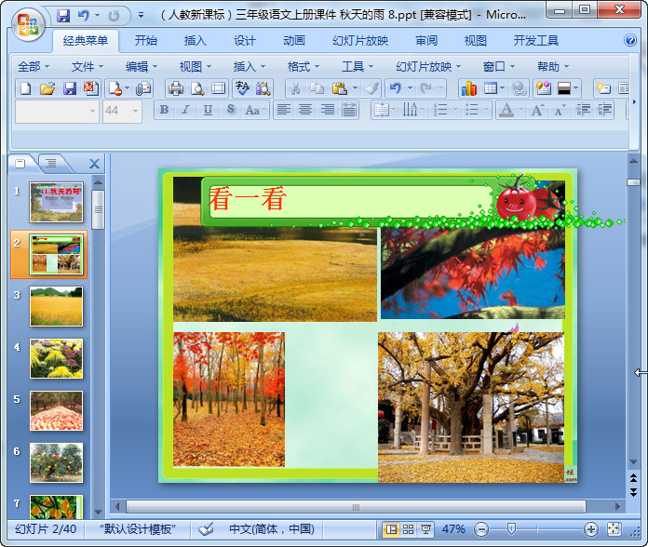The image size is (648, 547).
Task: Switch to Slide Sorter view
Action: tap(409, 529)
